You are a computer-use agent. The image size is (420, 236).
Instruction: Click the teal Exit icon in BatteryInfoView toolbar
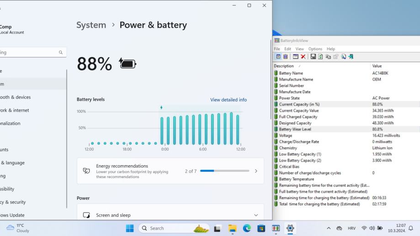tap(351, 57)
